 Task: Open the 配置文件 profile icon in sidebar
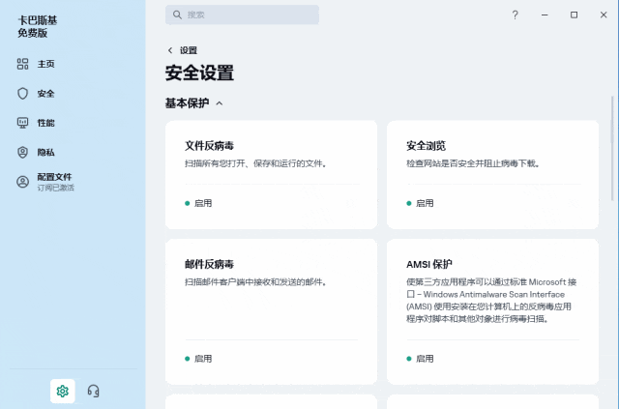pyautogui.click(x=22, y=182)
